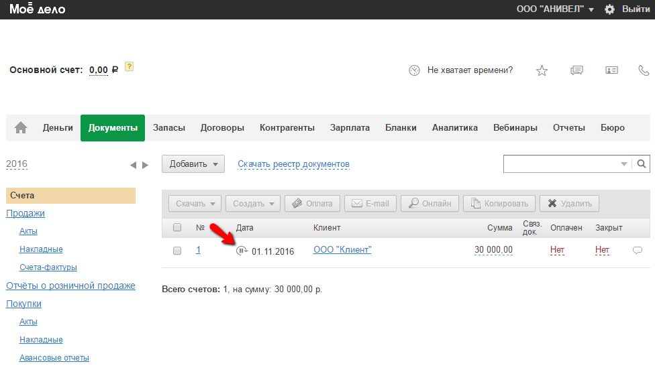Open the chat messages icon
Viewport: 655px width, 376px height.
point(577,70)
